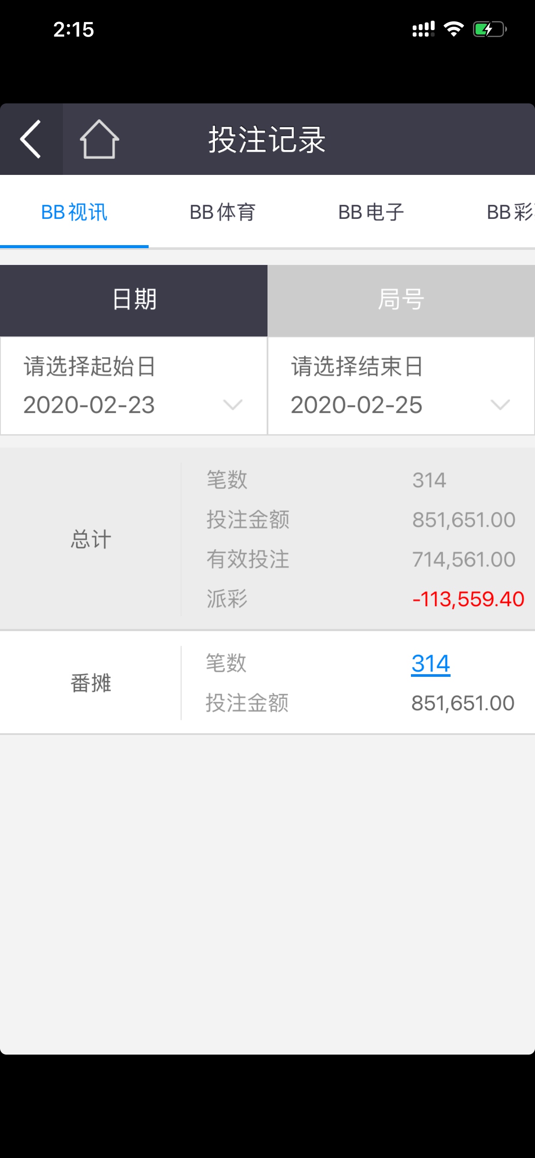This screenshot has height=1158, width=535.
Task: Select the BB视讯 tab
Action: pos(74,212)
